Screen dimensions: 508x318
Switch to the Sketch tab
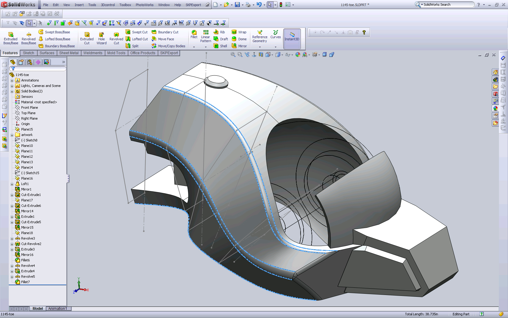(29, 53)
